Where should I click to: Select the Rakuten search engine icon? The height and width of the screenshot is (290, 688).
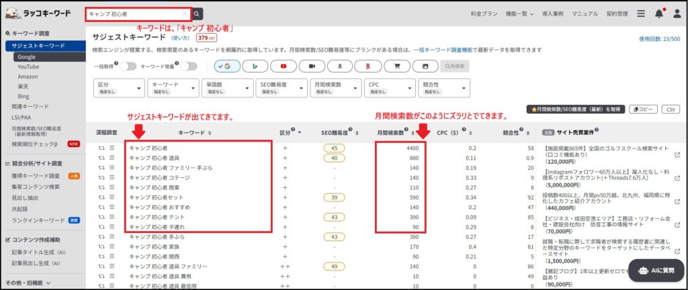[368, 66]
